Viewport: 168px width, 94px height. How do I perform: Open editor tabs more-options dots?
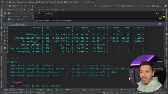163,10
